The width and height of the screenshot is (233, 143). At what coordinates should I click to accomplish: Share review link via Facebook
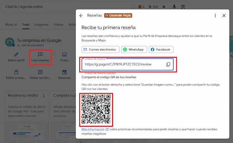tap(161, 50)
